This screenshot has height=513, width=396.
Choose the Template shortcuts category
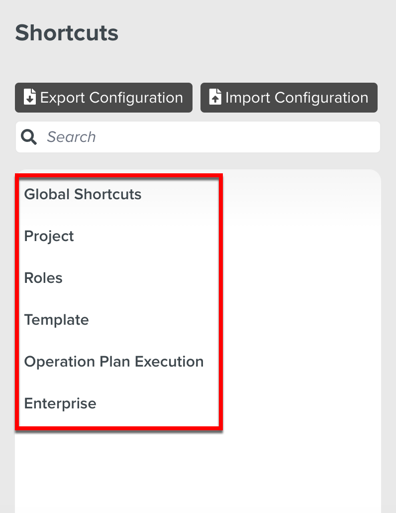pos(56,320)
